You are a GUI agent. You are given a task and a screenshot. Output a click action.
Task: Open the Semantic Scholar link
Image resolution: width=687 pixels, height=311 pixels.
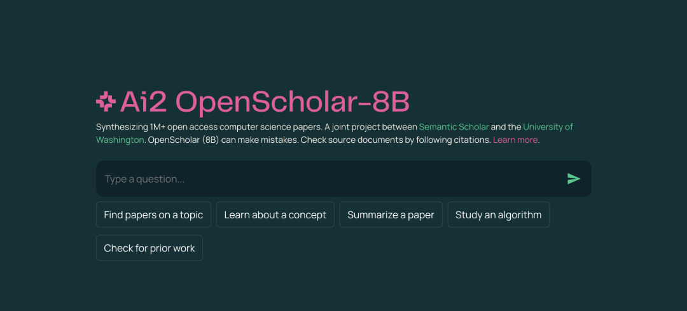[x=454, y=127]
